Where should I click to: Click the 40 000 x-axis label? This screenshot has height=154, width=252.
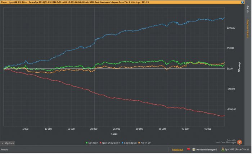tap(185, 129)
